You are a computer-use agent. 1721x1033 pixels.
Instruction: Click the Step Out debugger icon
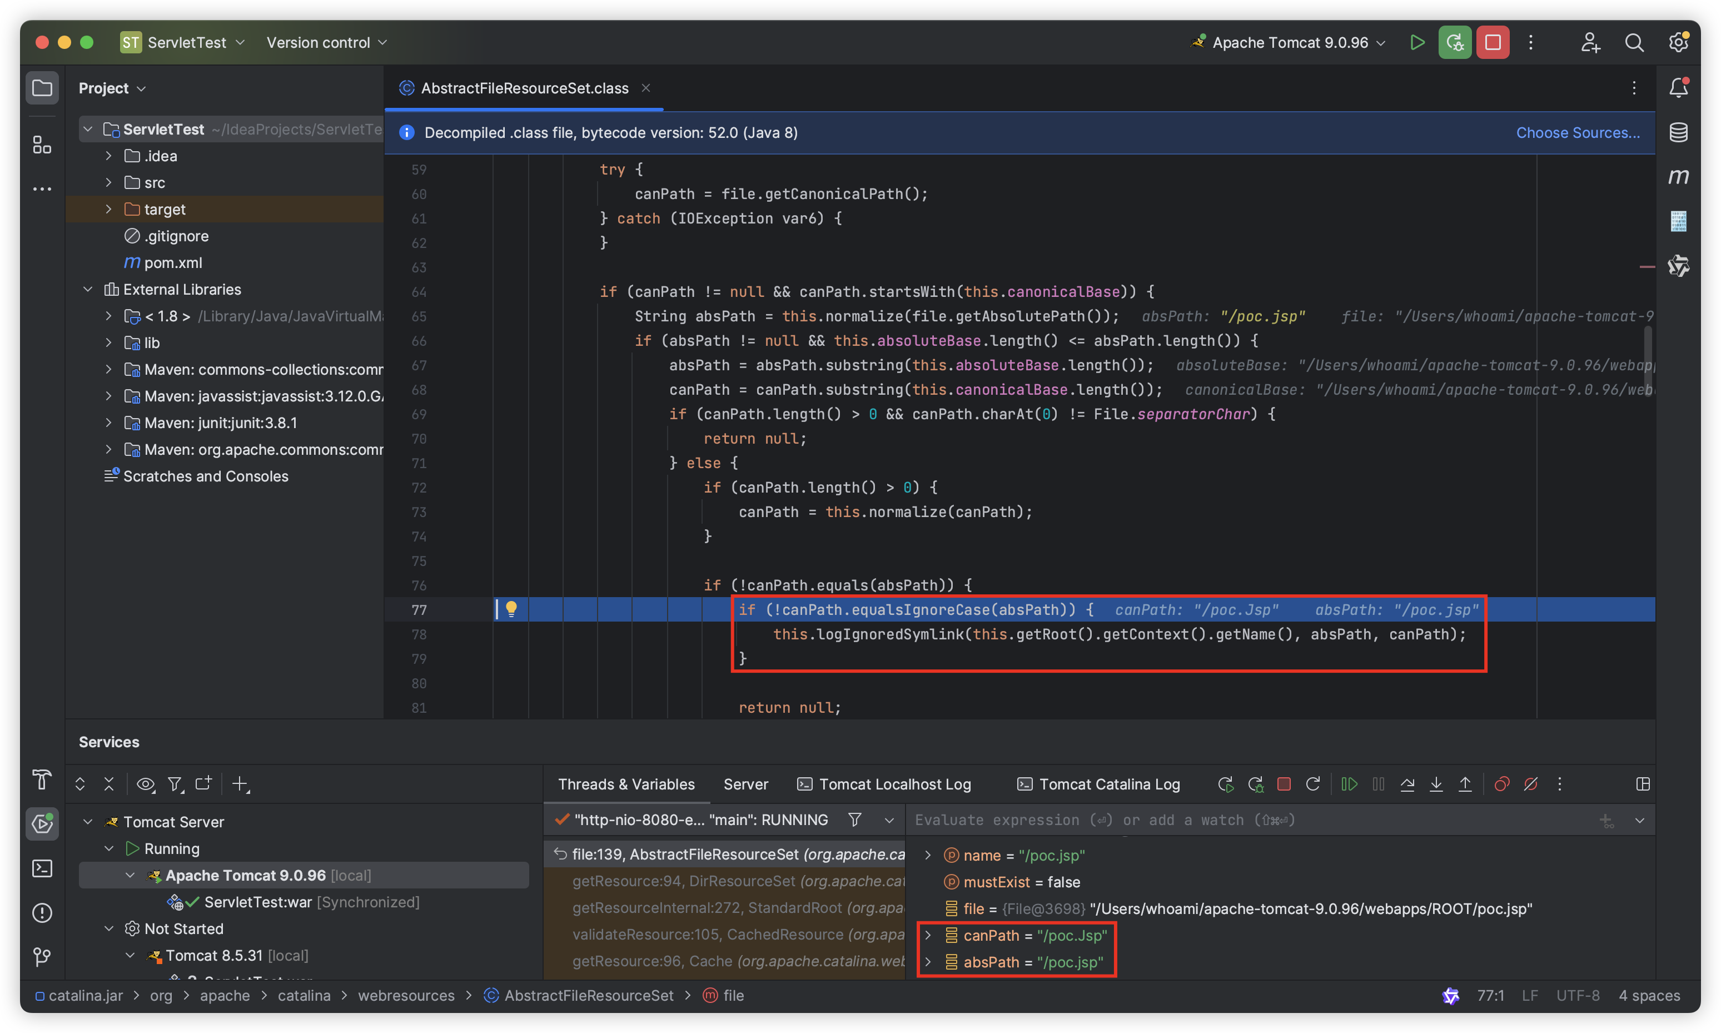tap(1465, 784)
